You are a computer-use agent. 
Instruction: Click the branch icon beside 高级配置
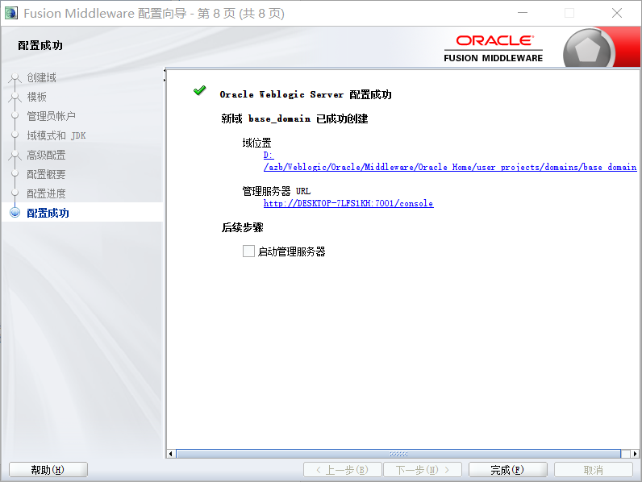pyautogui.click(x=15, y=155)
